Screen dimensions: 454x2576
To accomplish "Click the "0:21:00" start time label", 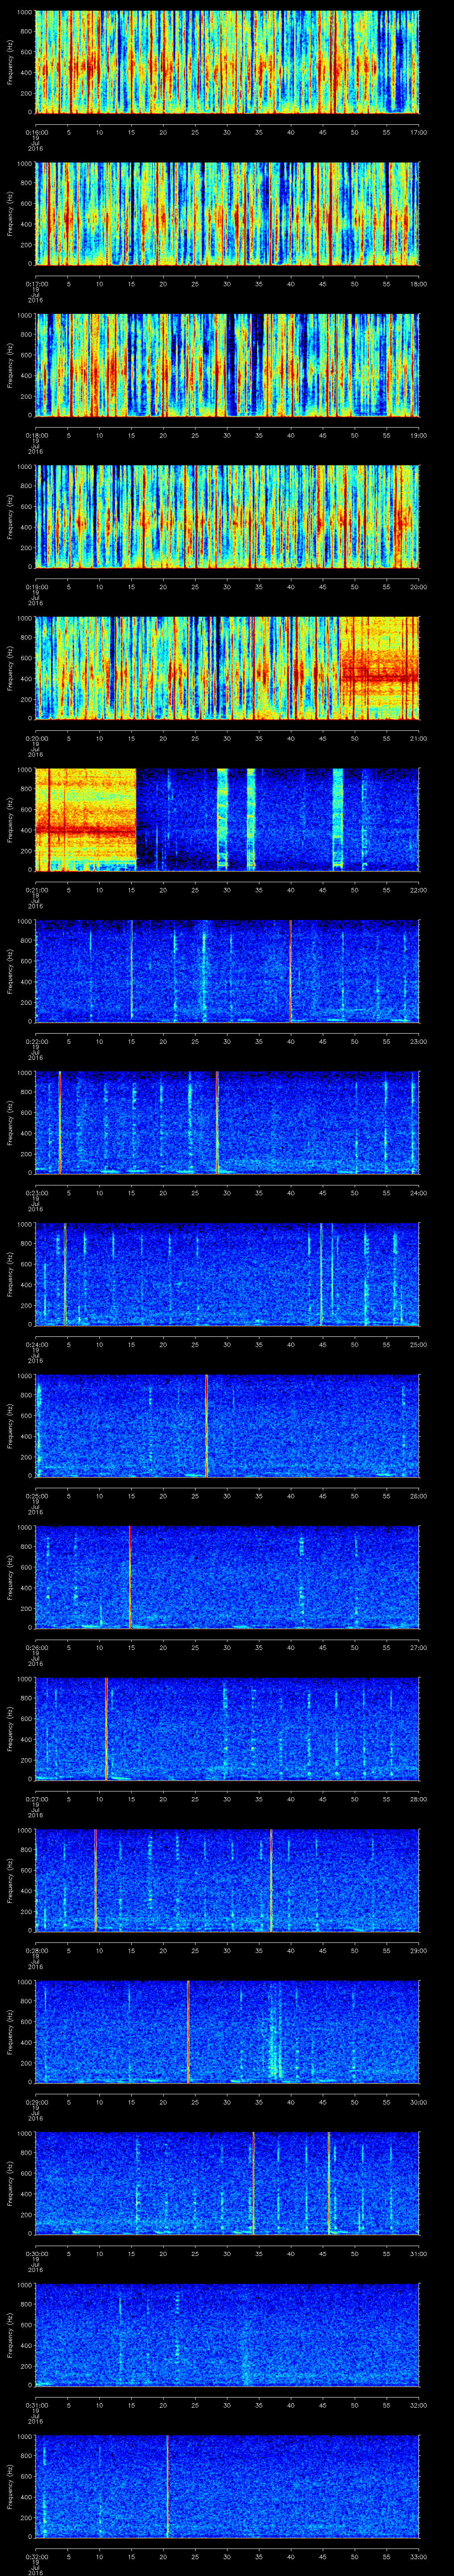I will pyautogui.click(x=36, y=890).
